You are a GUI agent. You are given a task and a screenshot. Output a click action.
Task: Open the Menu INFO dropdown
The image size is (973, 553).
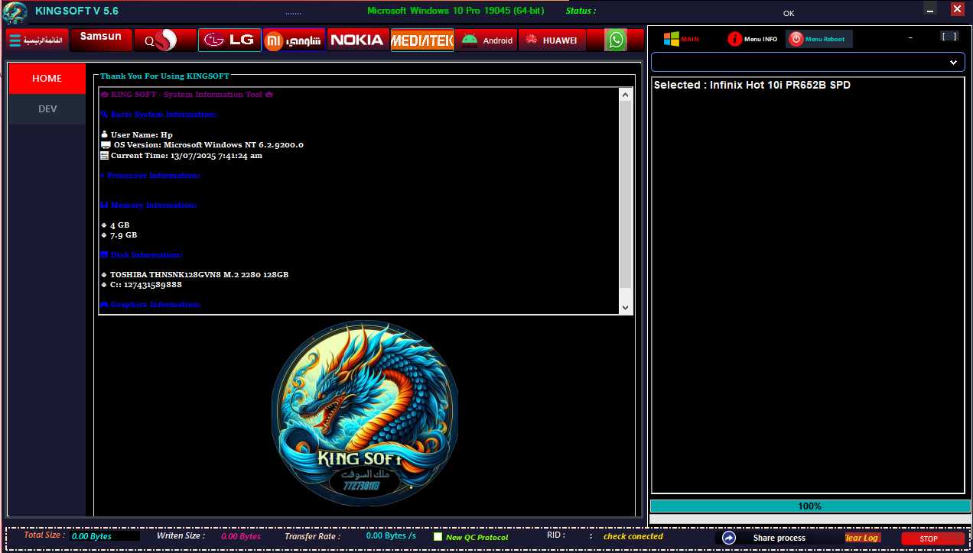(753, 39)
